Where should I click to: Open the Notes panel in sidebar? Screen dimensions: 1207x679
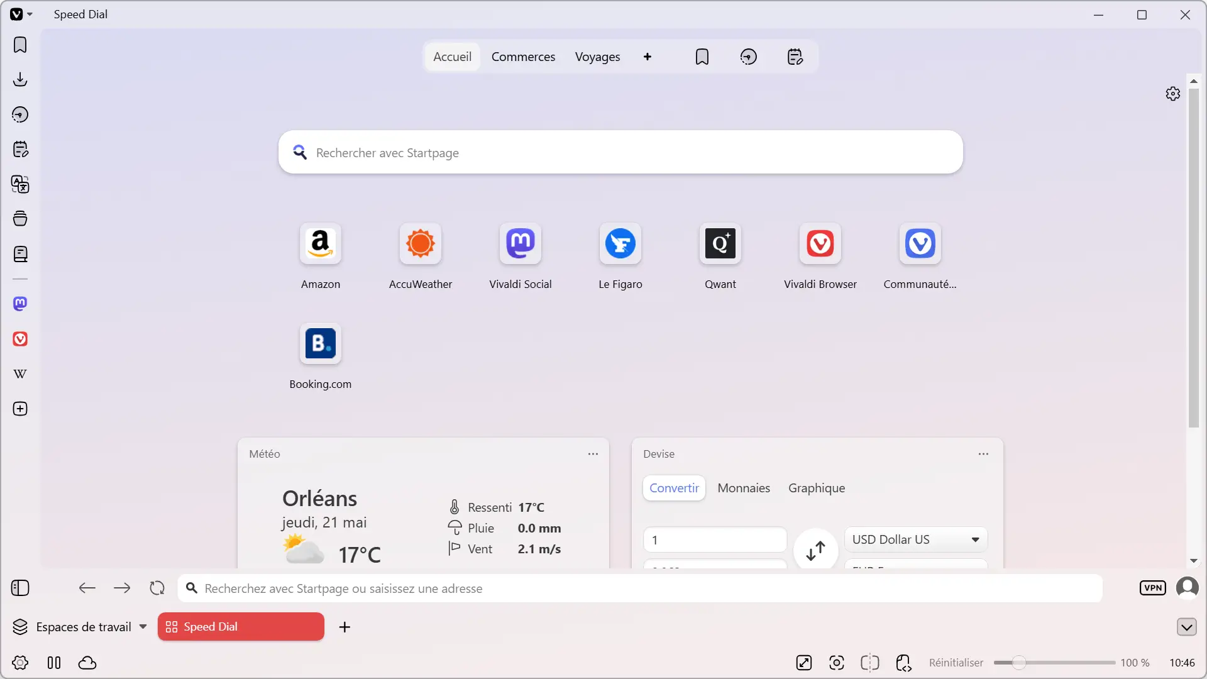[20, 149]
